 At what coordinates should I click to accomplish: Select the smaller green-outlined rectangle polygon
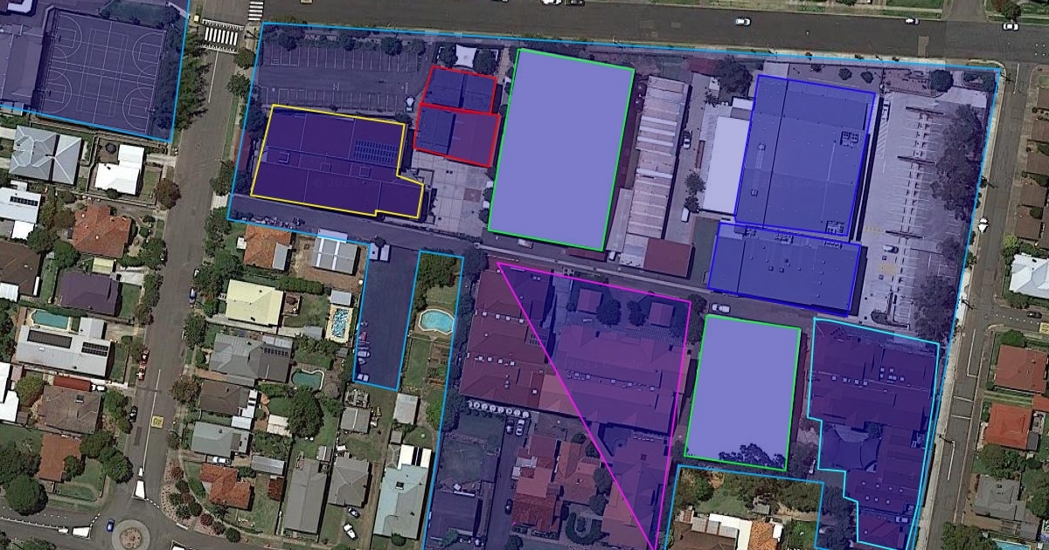point(742,388)
